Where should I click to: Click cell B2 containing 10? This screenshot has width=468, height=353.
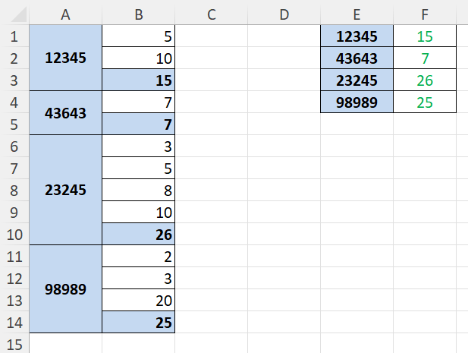point(139,58)
